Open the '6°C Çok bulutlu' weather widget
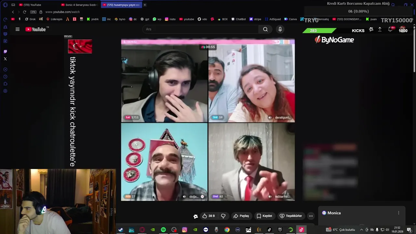This screenshot has height=234, width=416. (x=341, y=230)
